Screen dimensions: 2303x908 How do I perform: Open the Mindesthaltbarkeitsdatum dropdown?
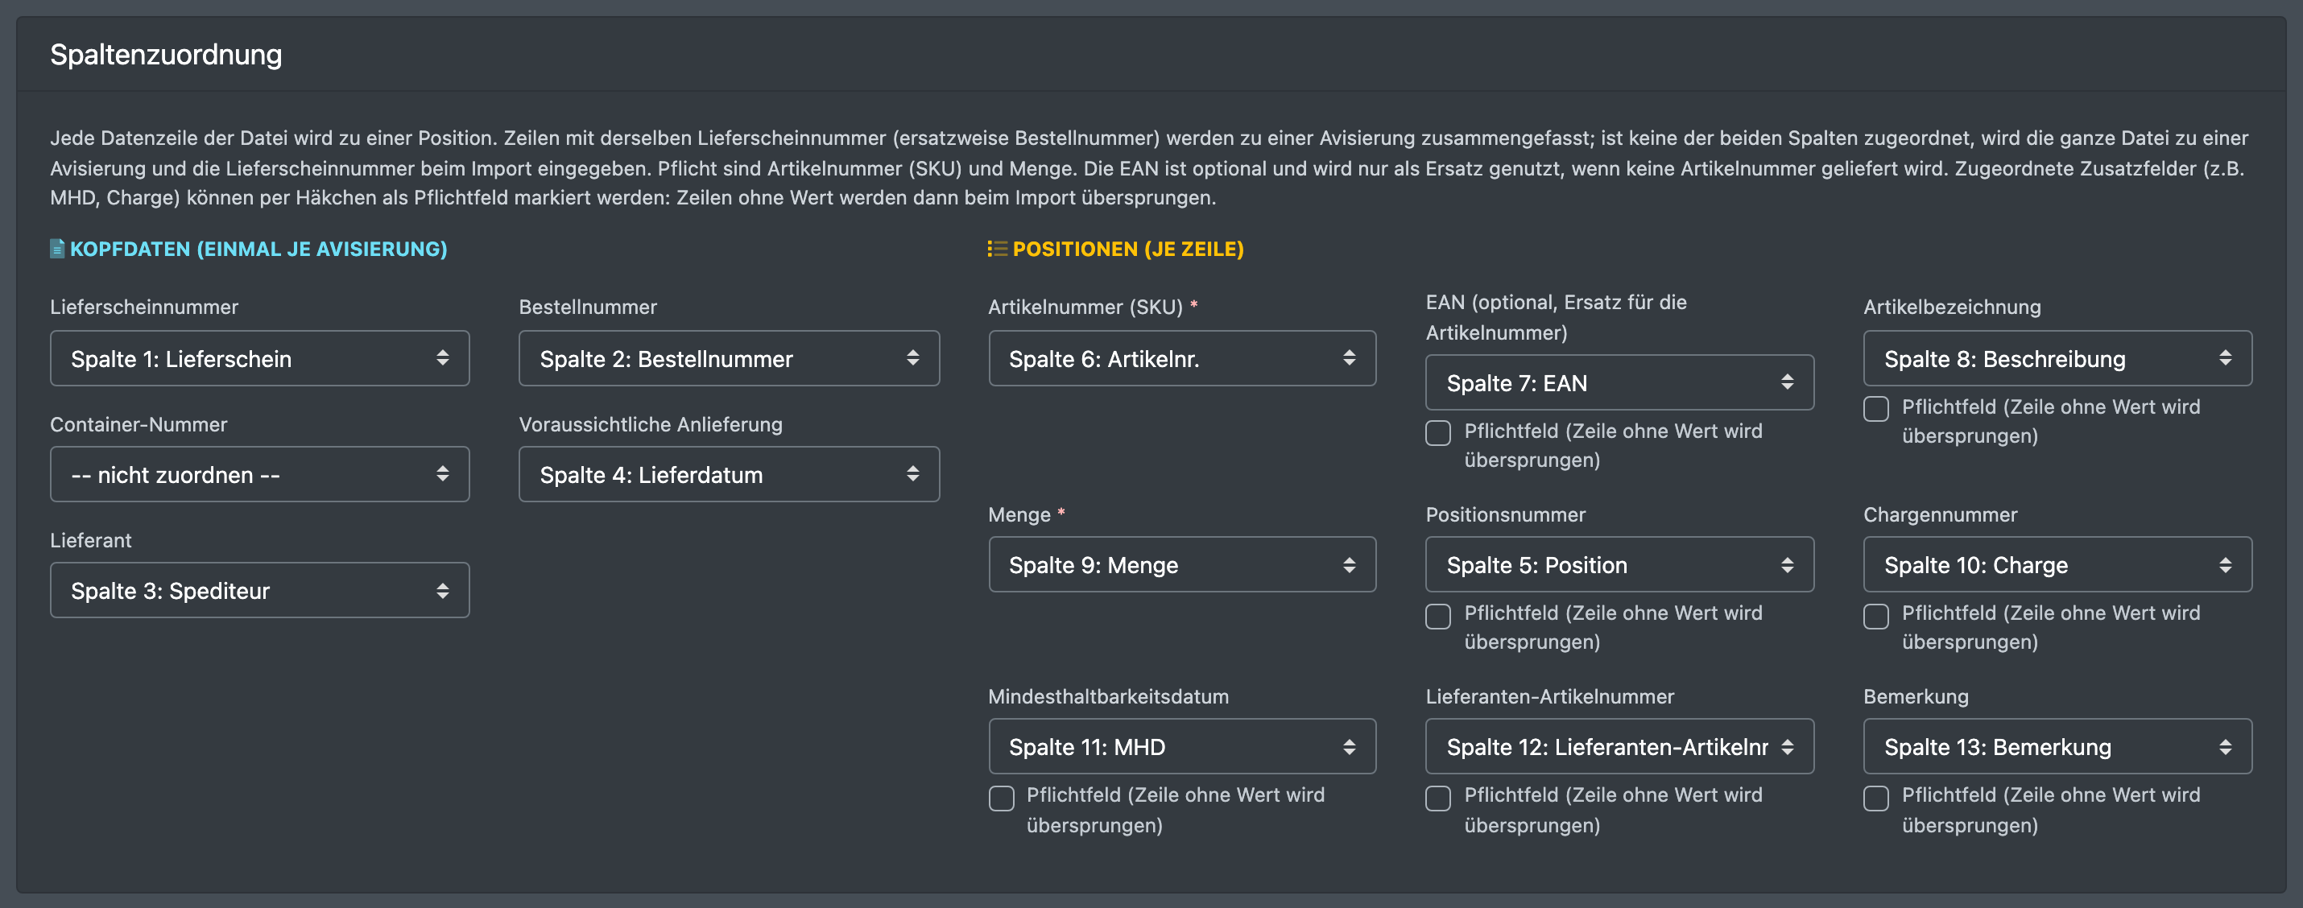coord(1182,746)
